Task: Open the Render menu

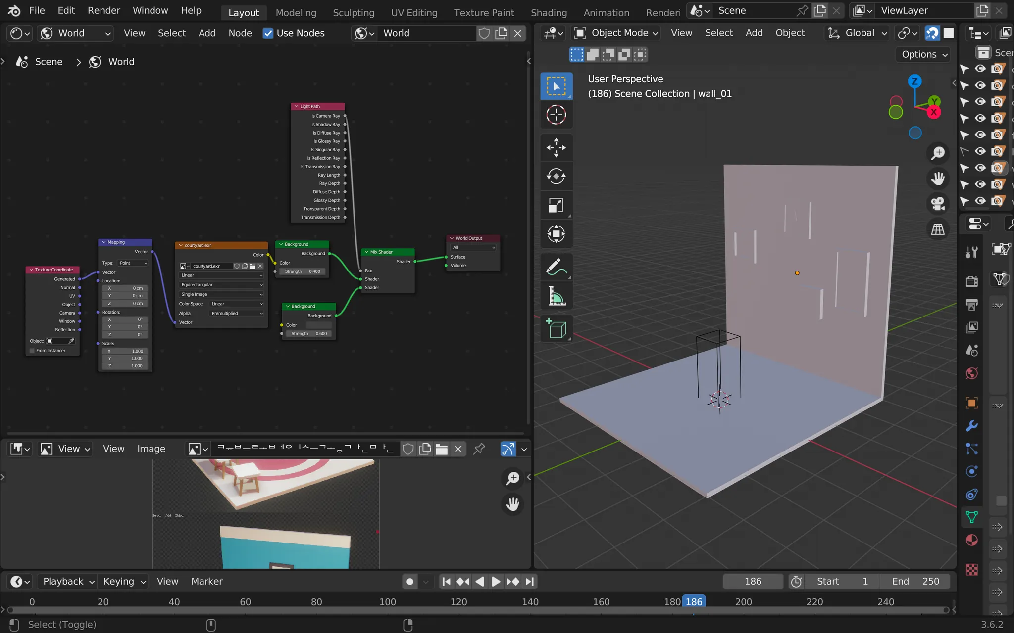Action: tap(103, 10)
